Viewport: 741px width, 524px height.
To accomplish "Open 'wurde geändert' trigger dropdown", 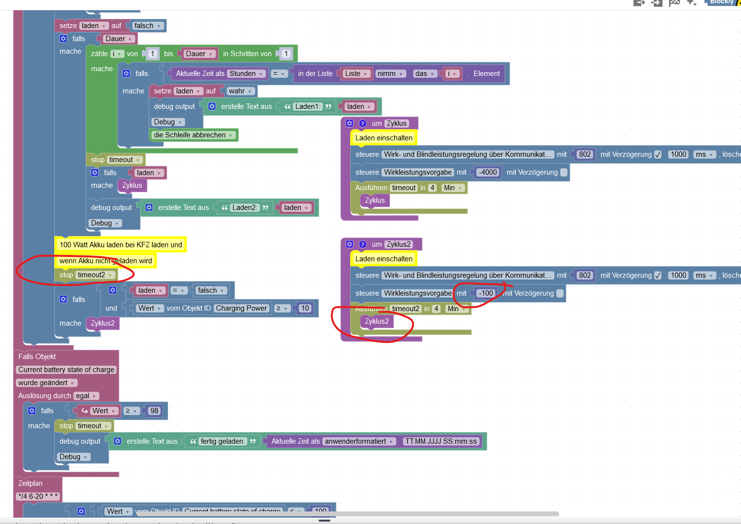I will pos(46,383).
